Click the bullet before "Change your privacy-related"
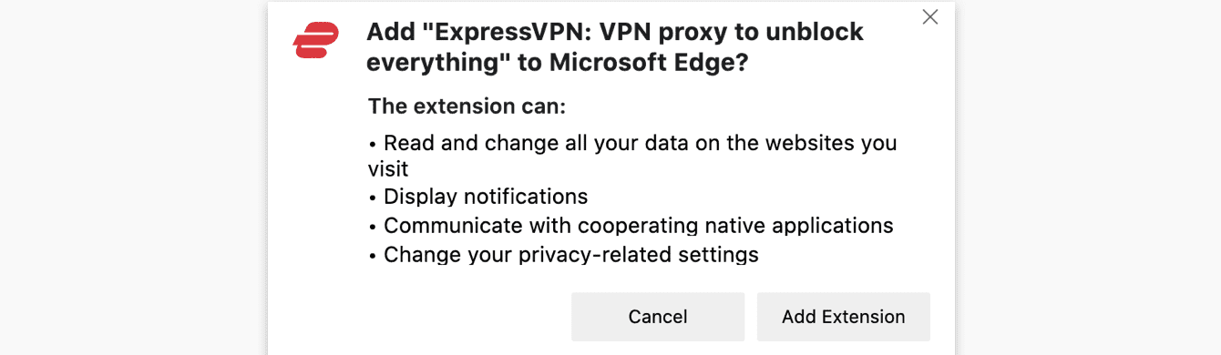 click(373, 255)
